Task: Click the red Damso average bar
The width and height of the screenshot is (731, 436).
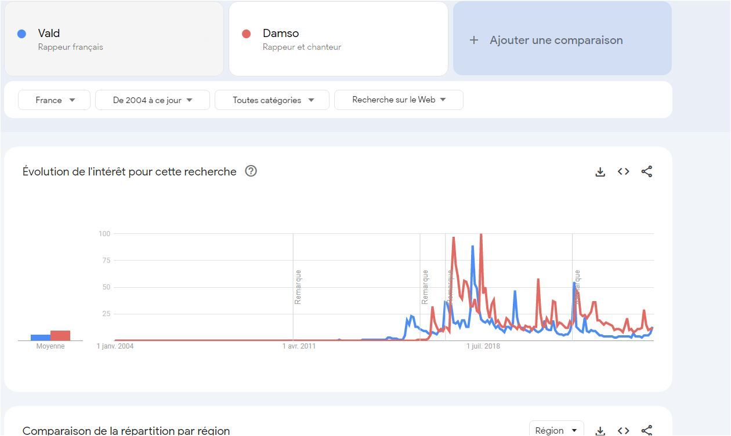Action: pyautogui.click(x=60, y=335)
